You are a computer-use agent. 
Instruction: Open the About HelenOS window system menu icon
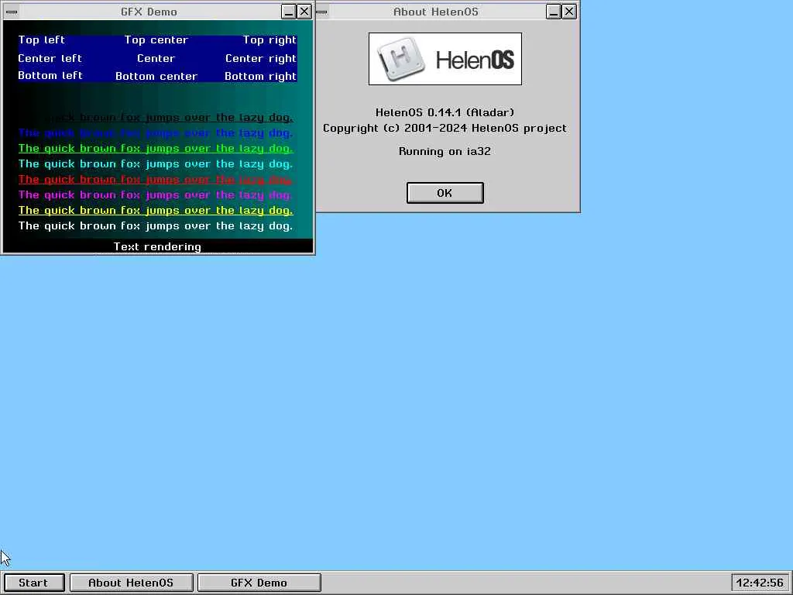click(x=321, y=12)
